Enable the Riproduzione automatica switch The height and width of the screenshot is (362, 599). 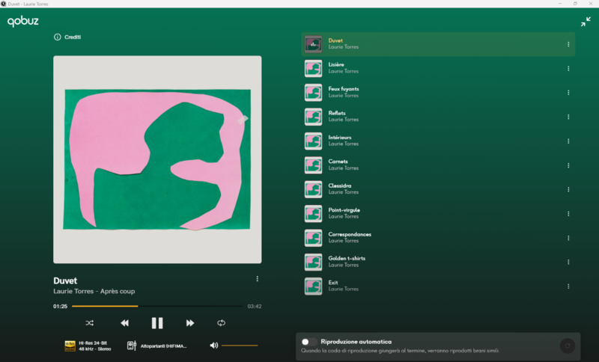click(308, 342)
